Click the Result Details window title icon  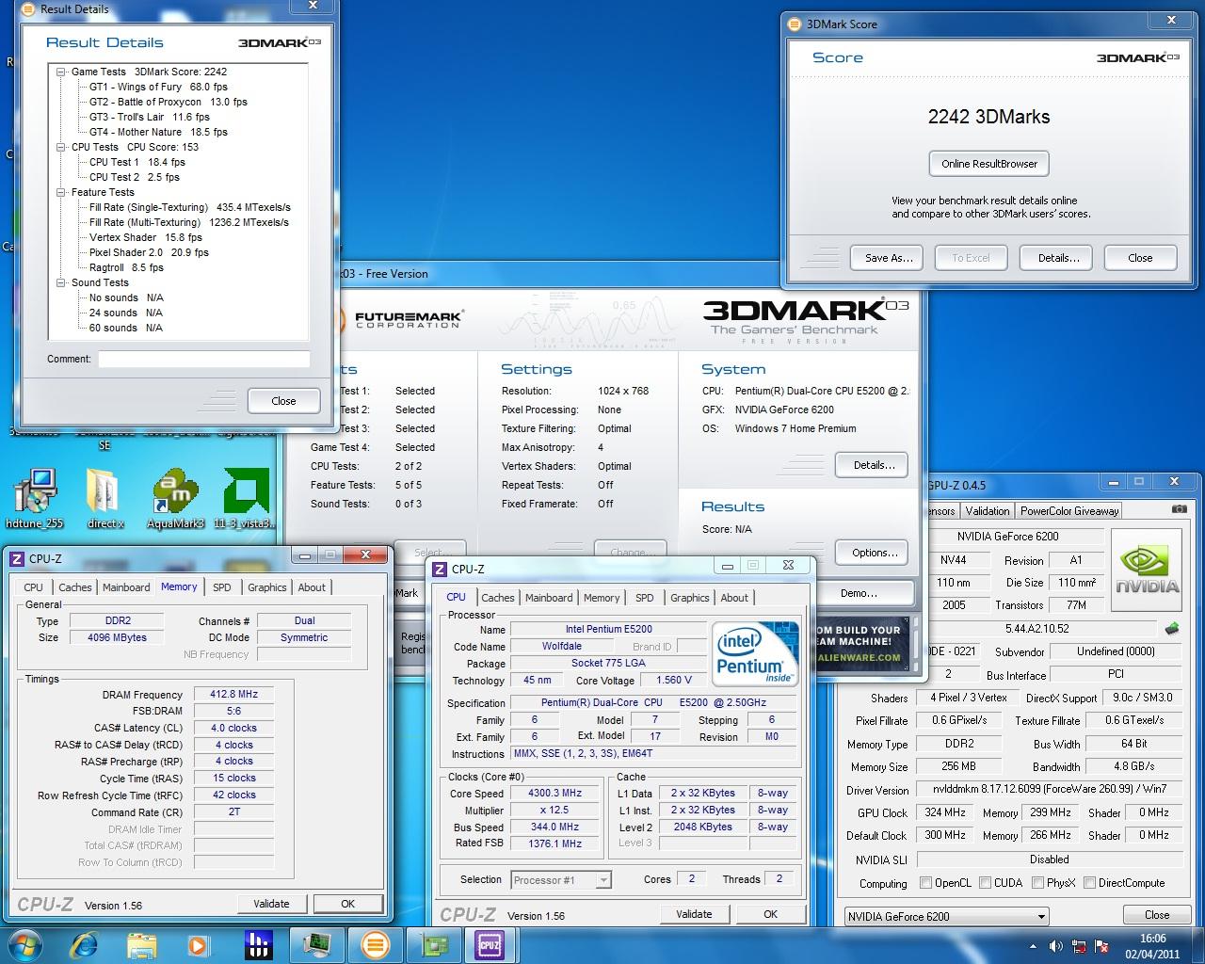(29, 9)
